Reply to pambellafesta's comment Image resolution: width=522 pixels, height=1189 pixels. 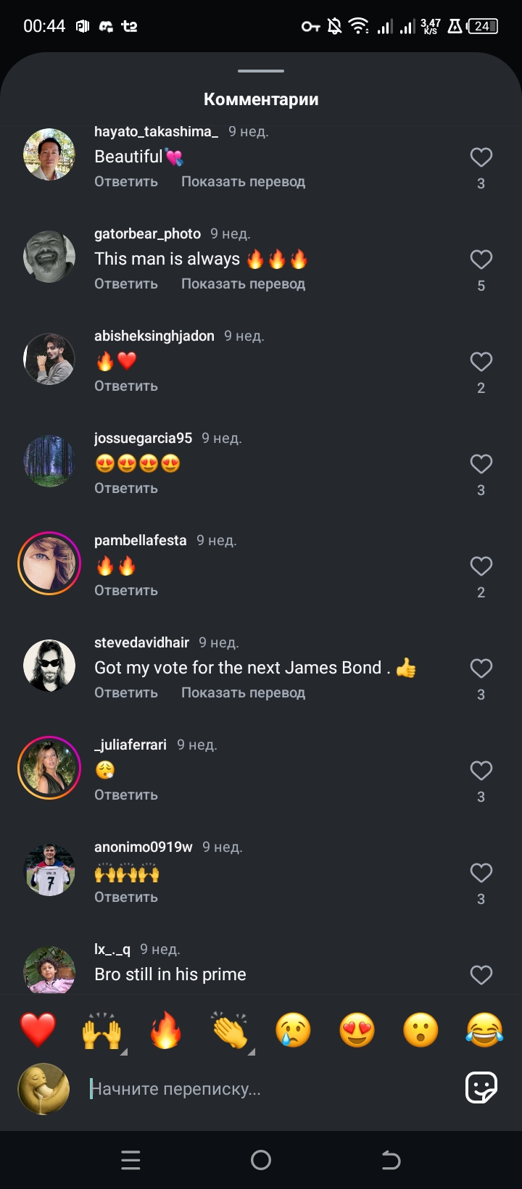pyautogui.click(x=126, y=591)
